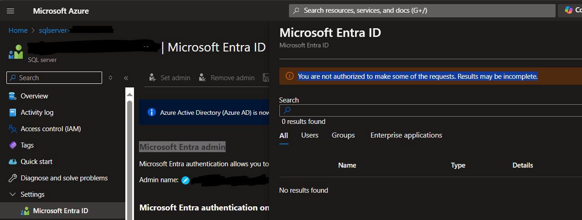Go to Home breadcrumb

(18, 30)
